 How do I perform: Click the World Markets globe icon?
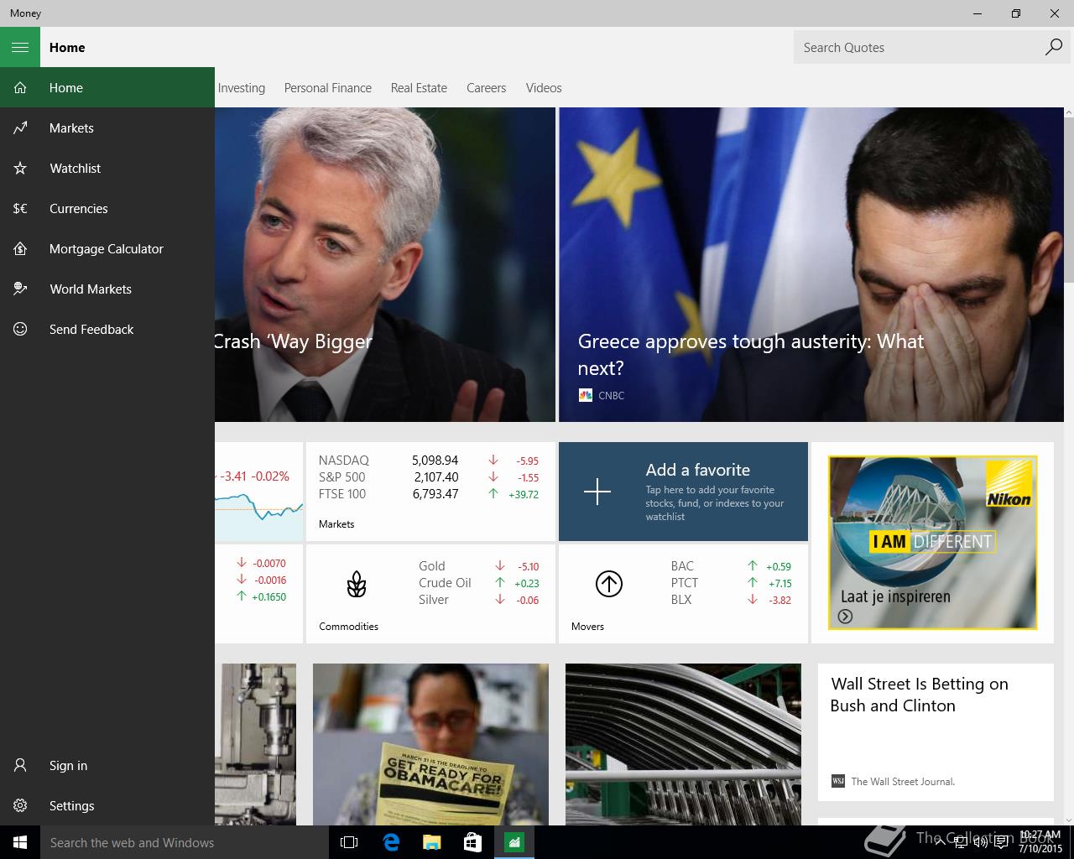(x=20, y=289)
